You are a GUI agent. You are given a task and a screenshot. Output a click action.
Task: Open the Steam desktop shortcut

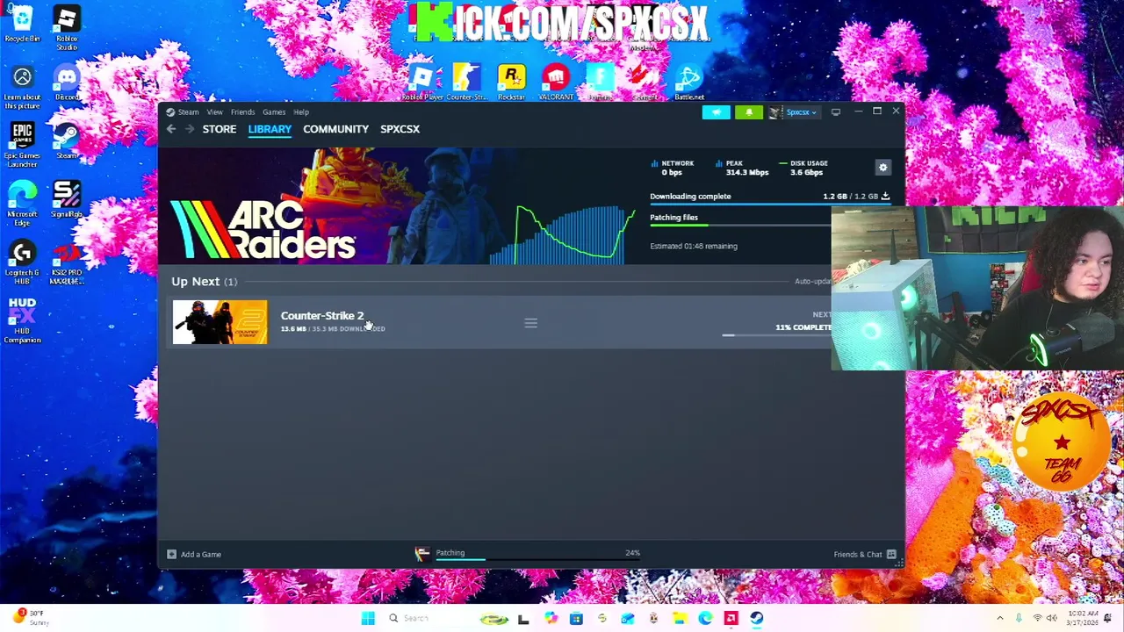tap(67, 140)
